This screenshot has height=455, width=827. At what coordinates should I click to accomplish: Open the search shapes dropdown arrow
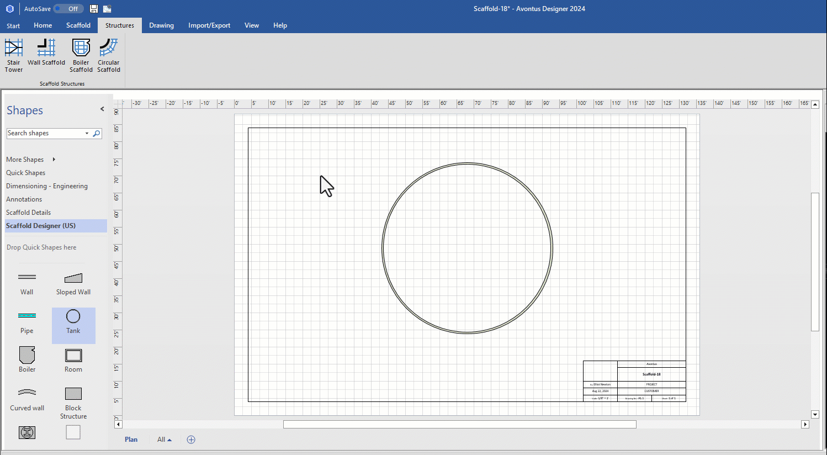87,134
